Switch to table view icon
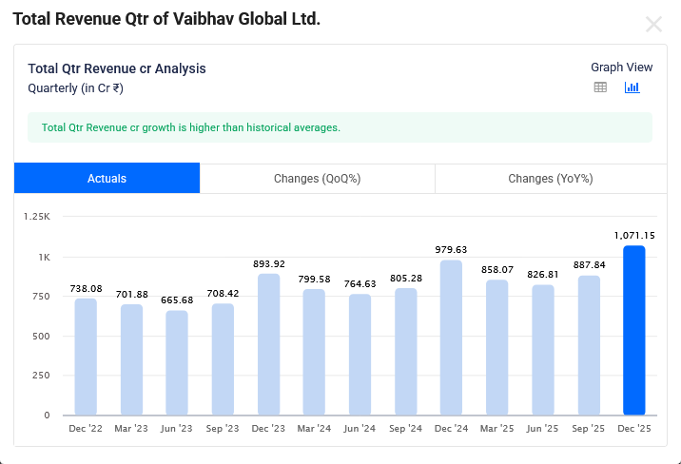681x464 pixels. click(600, 87)
